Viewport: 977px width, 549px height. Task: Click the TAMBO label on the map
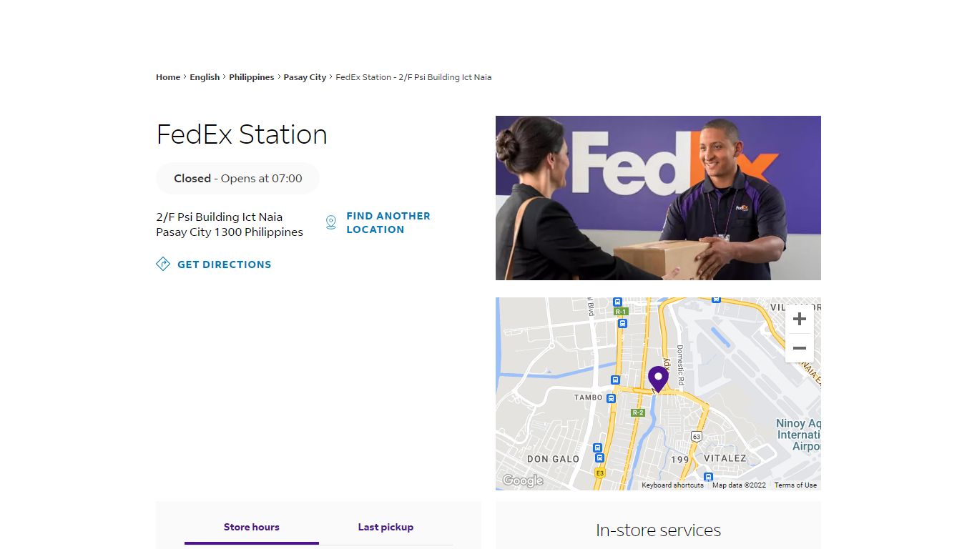[x=589, y=397]
